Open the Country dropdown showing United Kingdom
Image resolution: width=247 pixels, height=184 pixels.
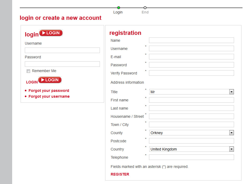click(192, 149)
